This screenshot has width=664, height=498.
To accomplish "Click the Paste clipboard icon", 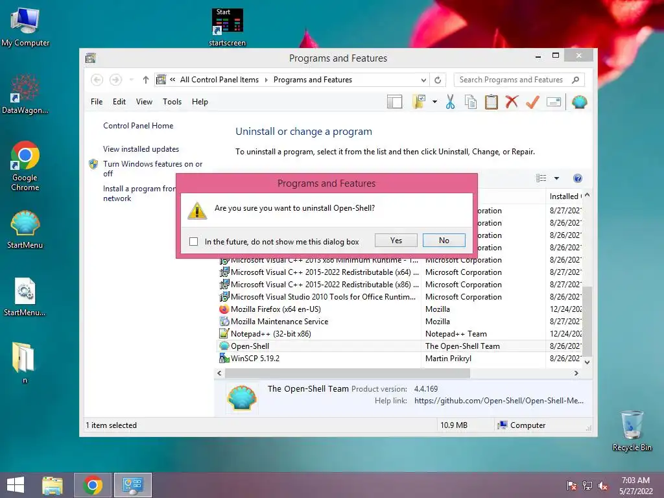I will tap(492, 102).
